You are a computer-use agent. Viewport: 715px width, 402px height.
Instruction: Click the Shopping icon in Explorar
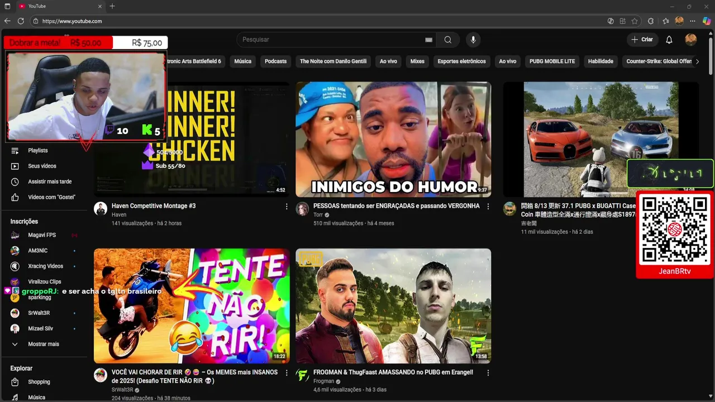click(x=15, y=382)
